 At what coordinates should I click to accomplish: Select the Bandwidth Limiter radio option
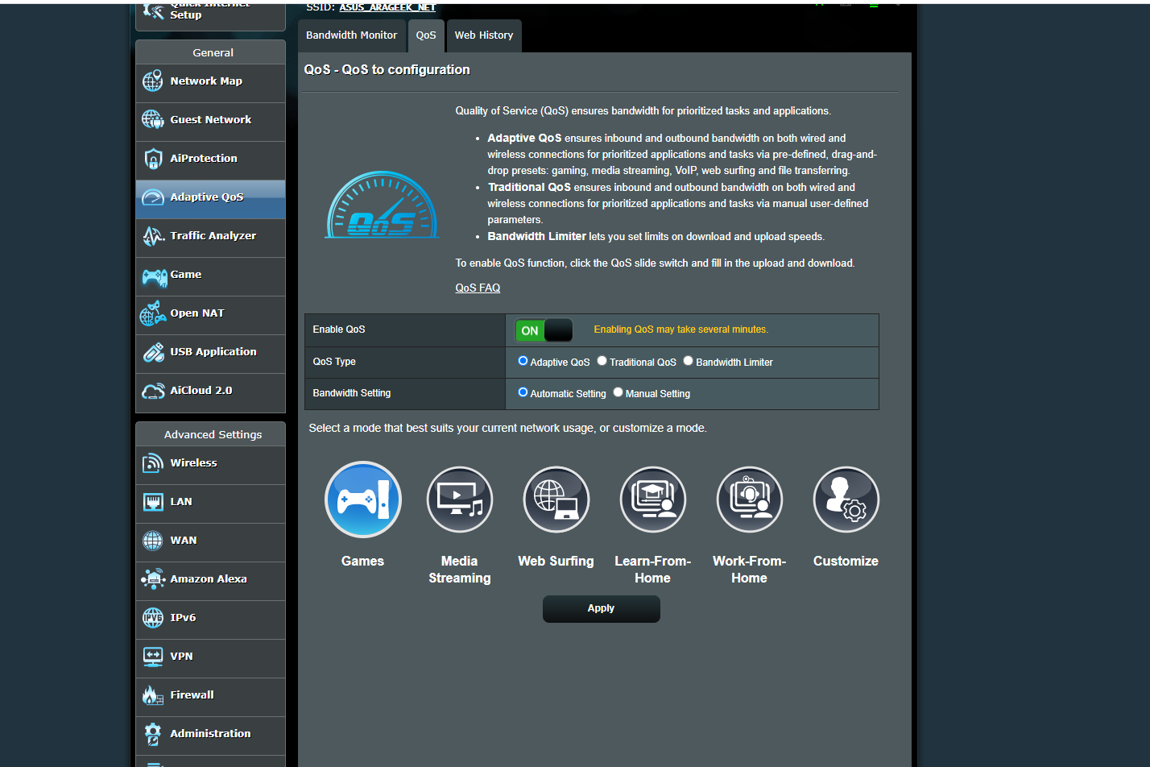pos(688,361)
